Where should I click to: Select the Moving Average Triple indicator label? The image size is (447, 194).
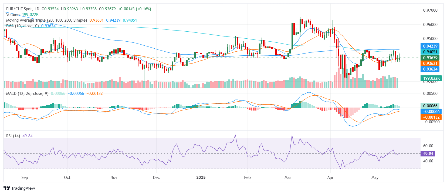point(46,20)
